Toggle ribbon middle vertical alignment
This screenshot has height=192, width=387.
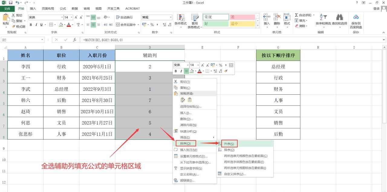click(x=93, y=17)
